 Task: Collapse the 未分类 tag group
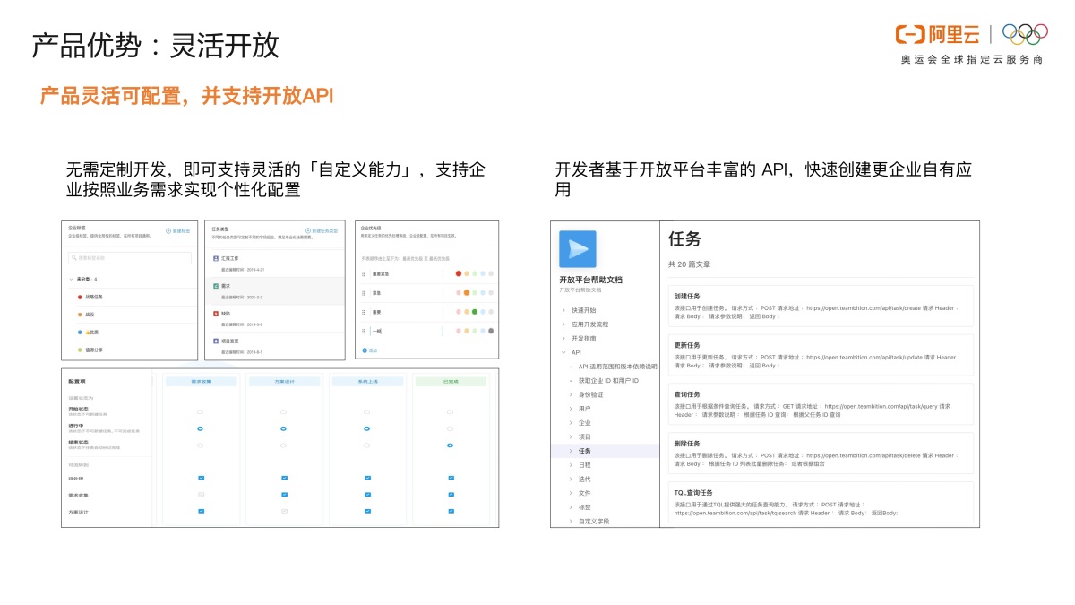pos(71,280)
